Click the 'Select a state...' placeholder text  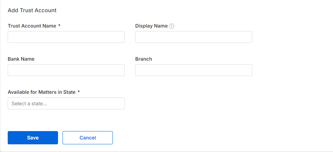pos(29,104)
